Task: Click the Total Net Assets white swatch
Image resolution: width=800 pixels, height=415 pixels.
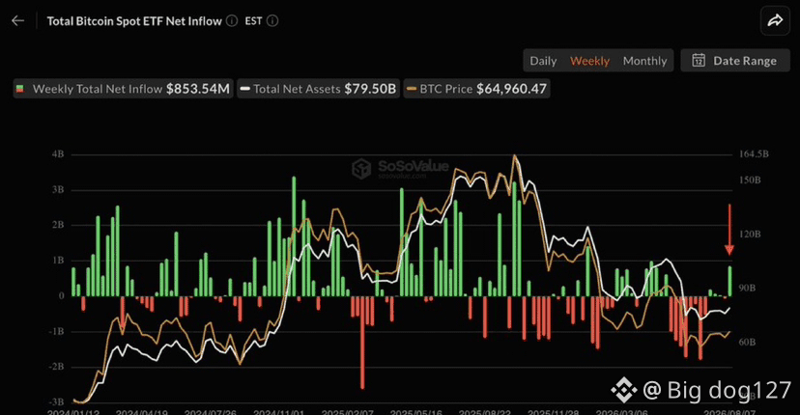Action: pos(244,89)
